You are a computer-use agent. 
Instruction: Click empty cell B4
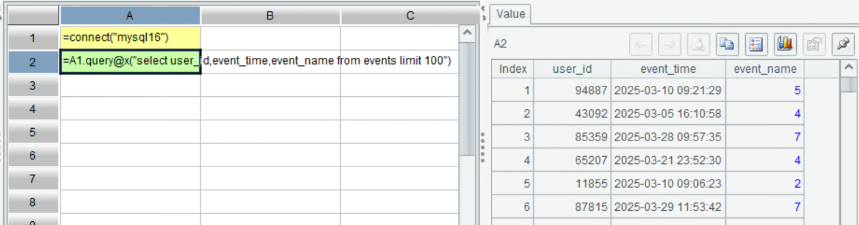(x=271, y=109)
